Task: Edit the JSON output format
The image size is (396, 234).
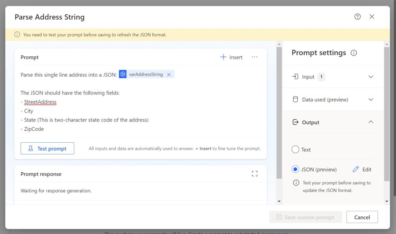Action: pyautogui.click(x=362, y=169)
